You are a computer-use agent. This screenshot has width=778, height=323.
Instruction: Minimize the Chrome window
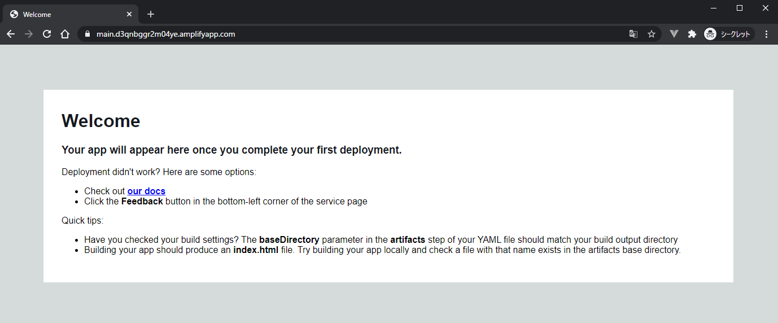point(714,8)
